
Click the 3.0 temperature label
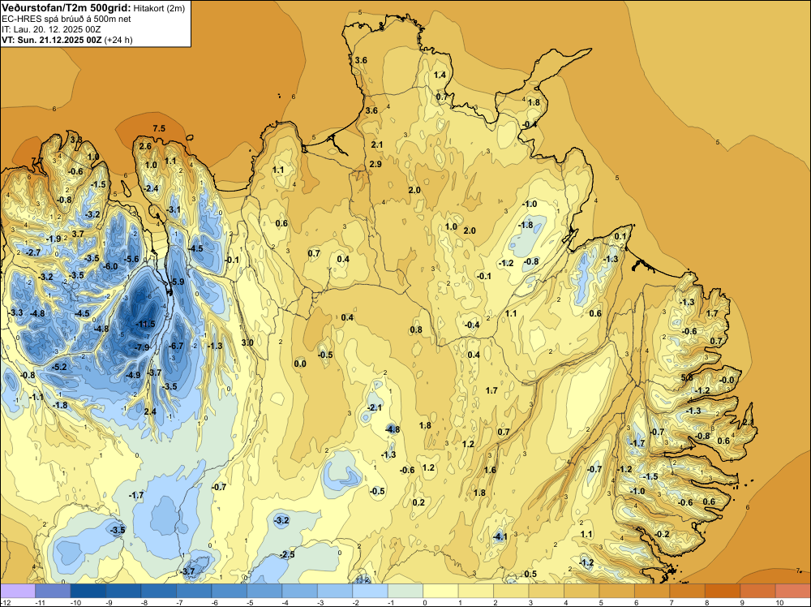(247, 342)
